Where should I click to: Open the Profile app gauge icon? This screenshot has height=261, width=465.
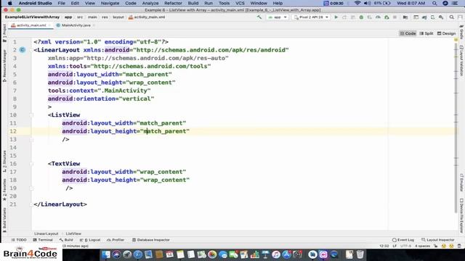[378, 17]
